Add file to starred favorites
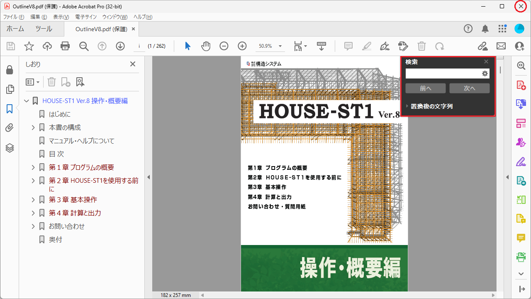531x299 pixels. (29, 46)
